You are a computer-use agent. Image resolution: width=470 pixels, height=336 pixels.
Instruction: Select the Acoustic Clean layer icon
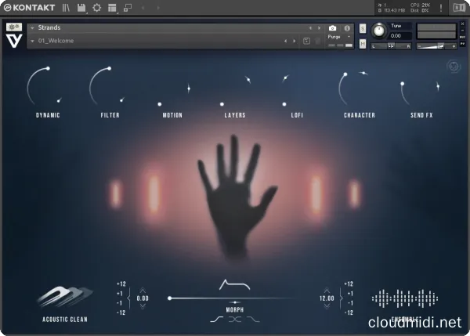coord(65,296)
